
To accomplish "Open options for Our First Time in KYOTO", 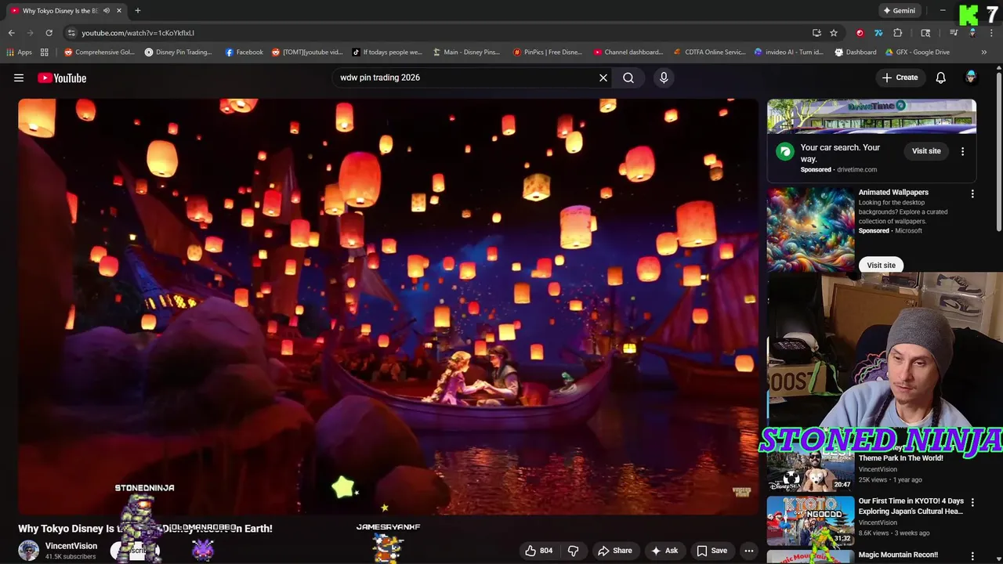I will tap(972, 502).
